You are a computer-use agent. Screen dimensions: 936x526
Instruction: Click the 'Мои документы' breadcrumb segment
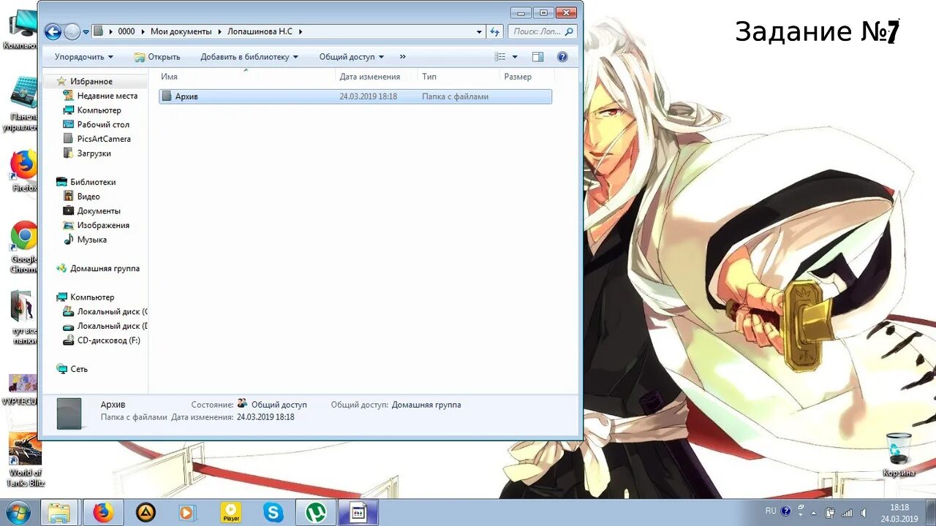[181, 31]
